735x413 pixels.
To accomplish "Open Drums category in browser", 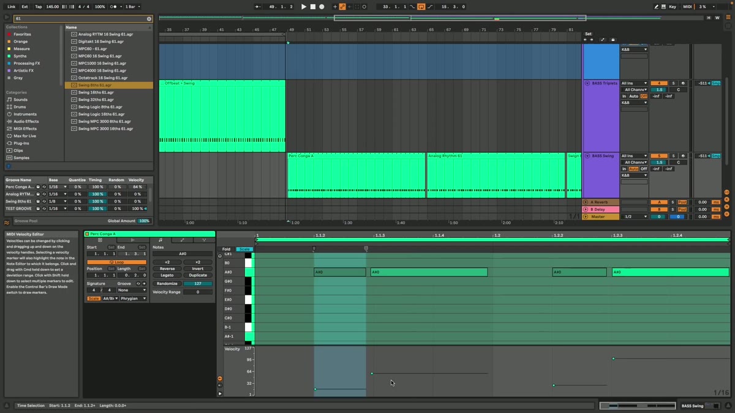I will [20, 107].
